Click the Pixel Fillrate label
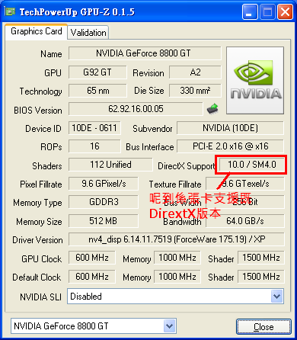The height and width of the screenshot is (340, 297). pyautogui.click(x=41, y=184)
